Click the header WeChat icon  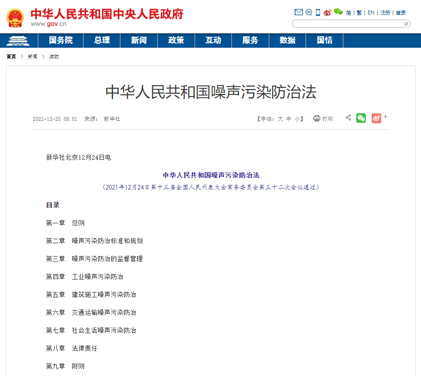pos(338,12)
